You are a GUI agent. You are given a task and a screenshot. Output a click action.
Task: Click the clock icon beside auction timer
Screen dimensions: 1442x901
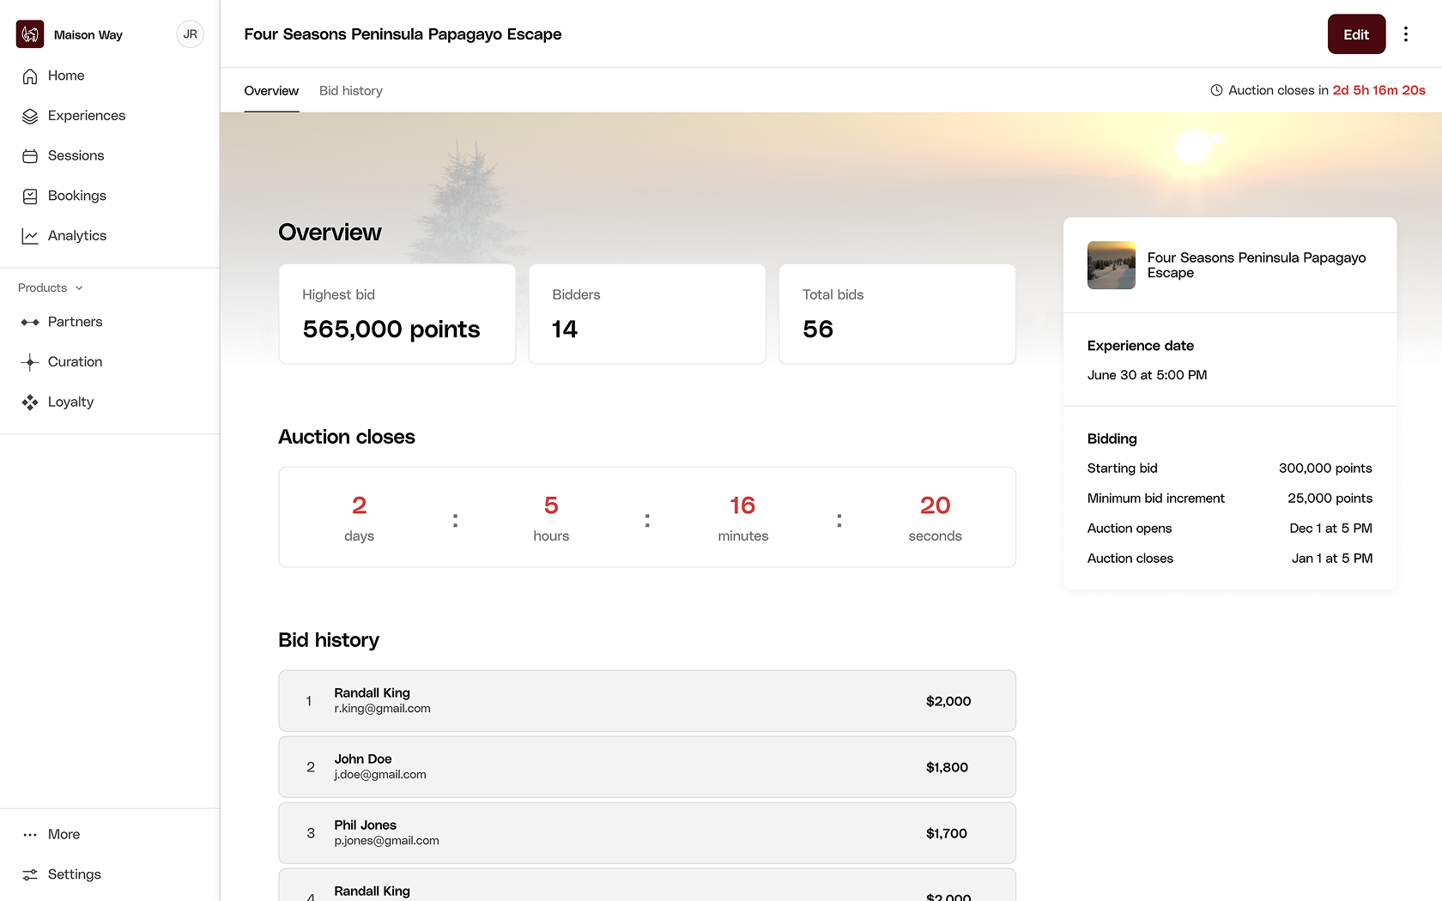pos(1216,90)
